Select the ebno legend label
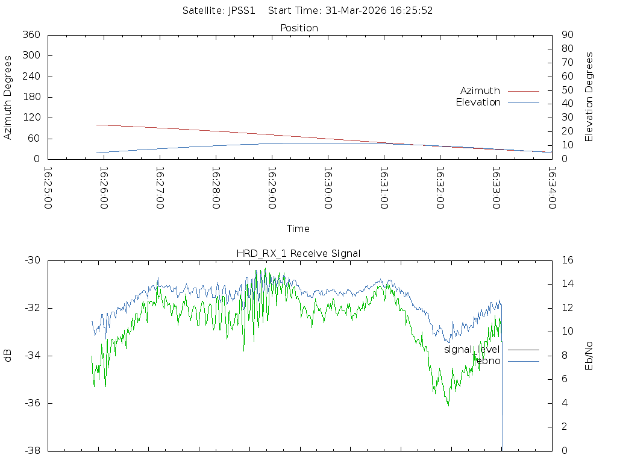617x463 pixels. tap(488, 361)
